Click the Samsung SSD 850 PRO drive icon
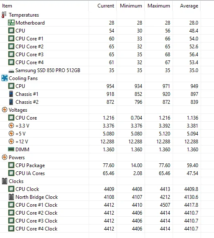This screenshot has width=214, height=238. click(x=11, y=71)
